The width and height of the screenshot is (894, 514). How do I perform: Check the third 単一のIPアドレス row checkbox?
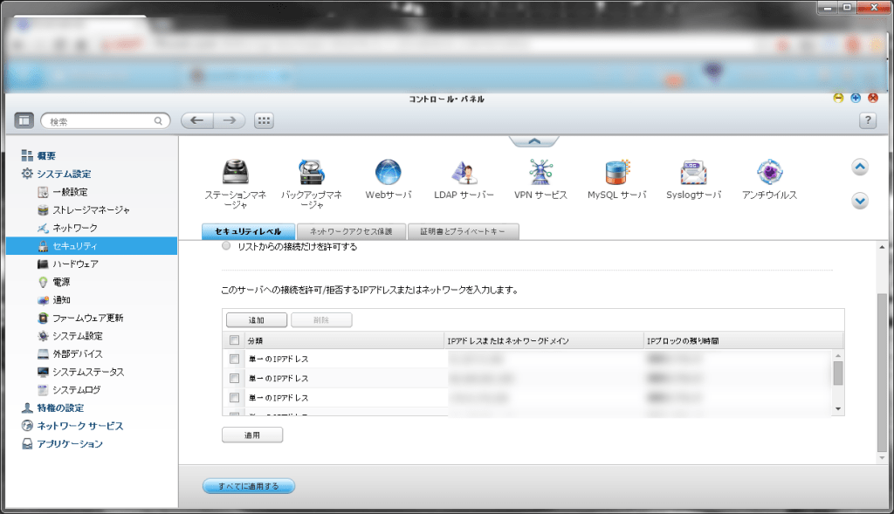click(x=234, y=398)
